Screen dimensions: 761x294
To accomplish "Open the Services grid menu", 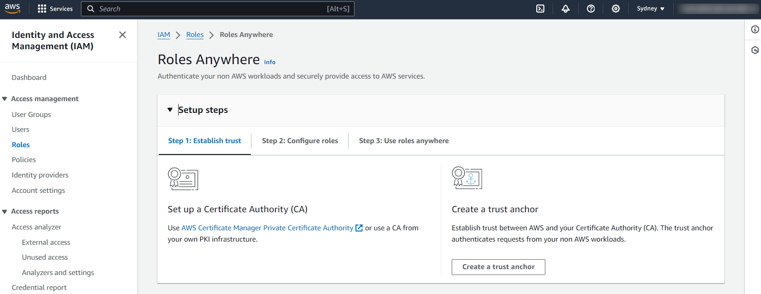I will coord(55,9).
